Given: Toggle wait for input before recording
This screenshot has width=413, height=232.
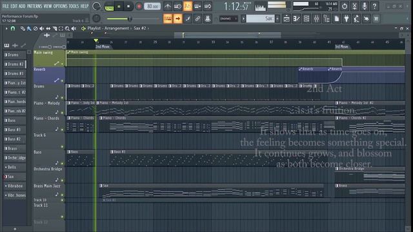Looking at the screenshot, I should point(178,6).
